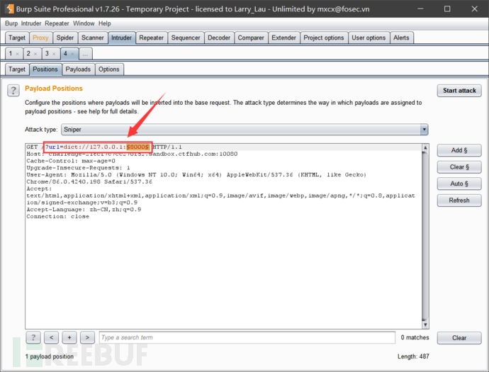Viewport: 489px width, 372px height.
Task: Open the Repeater tab
Action: tap(151, 38)
